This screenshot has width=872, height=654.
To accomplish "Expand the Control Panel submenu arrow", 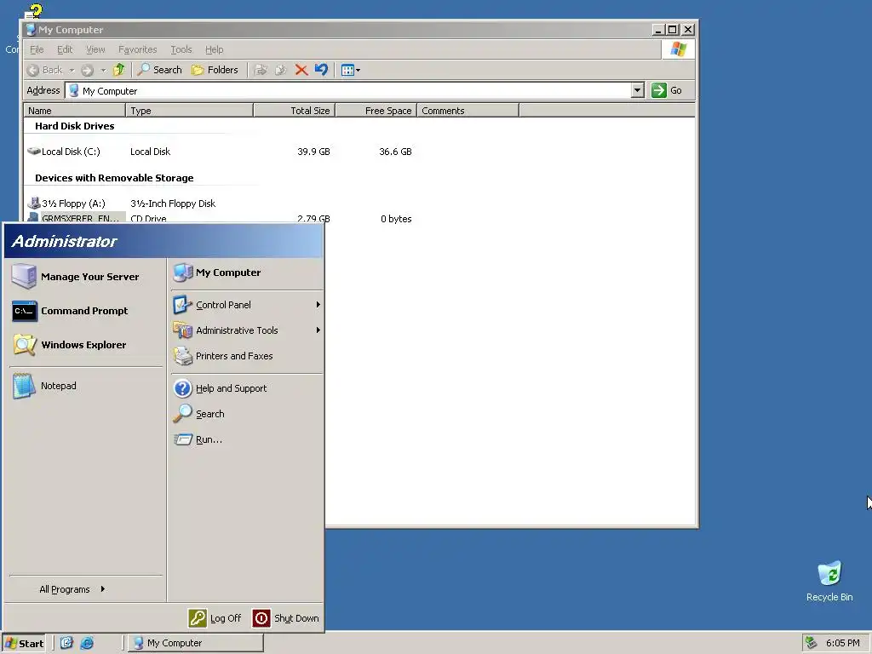I will [318, 305].
